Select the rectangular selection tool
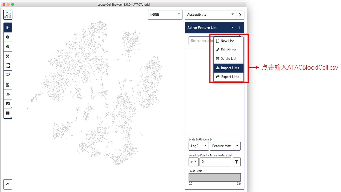Image resolution: width=341 pixels, height=192 pixels. (8, 66)
